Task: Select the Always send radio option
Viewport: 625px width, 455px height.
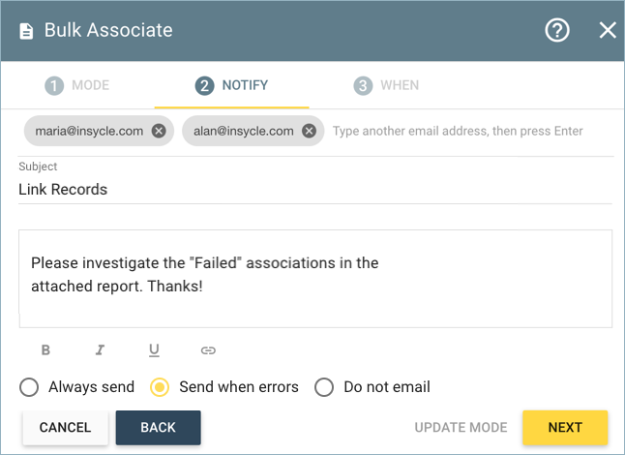Action: pos(77,387)
